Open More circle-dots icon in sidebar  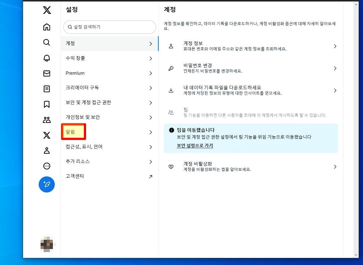47,166
